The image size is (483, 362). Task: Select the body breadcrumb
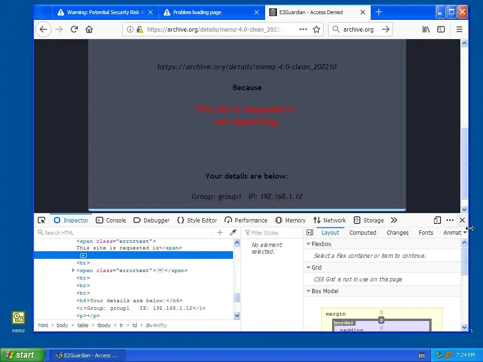point(62,325)
